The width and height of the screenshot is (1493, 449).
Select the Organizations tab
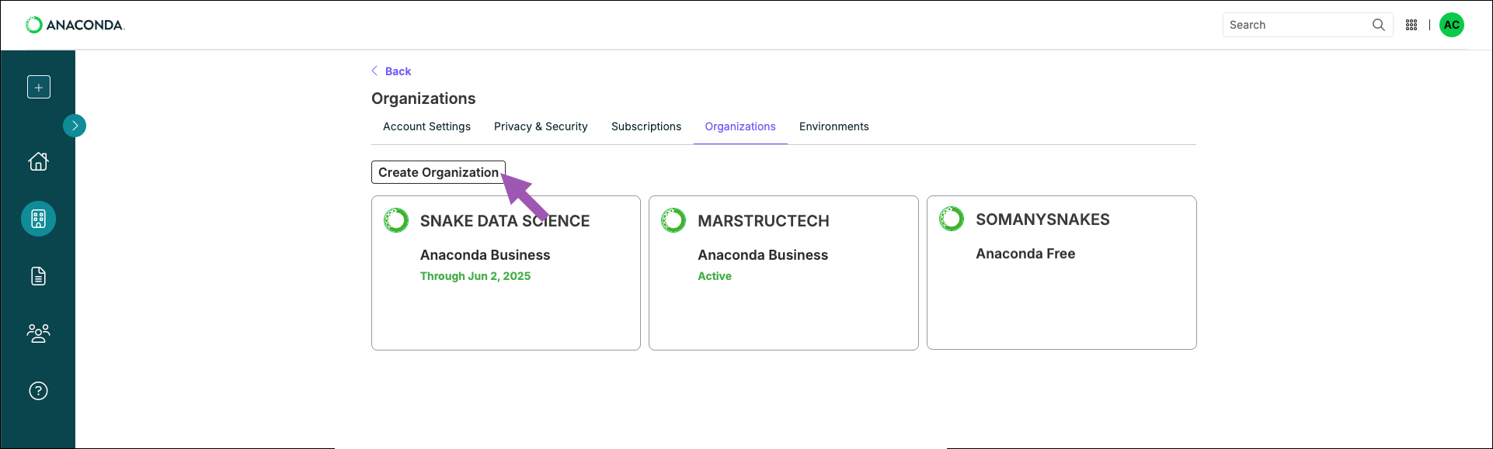[x=740, y=126]
